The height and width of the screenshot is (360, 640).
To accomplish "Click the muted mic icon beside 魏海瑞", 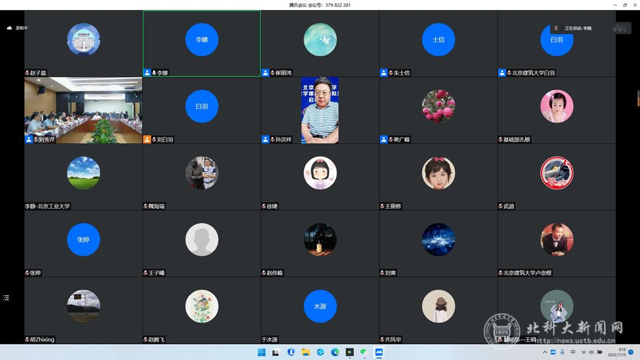I will [x=145, y=206].
